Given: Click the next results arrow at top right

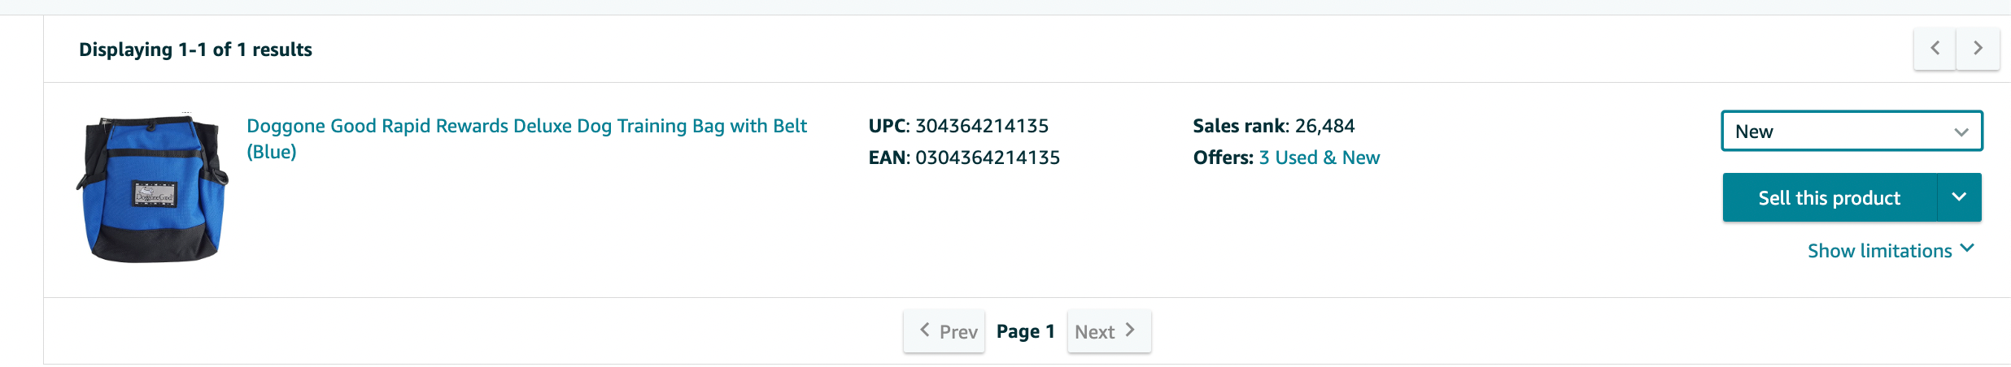Looking at the screenshot, I should pos(1978,49).
